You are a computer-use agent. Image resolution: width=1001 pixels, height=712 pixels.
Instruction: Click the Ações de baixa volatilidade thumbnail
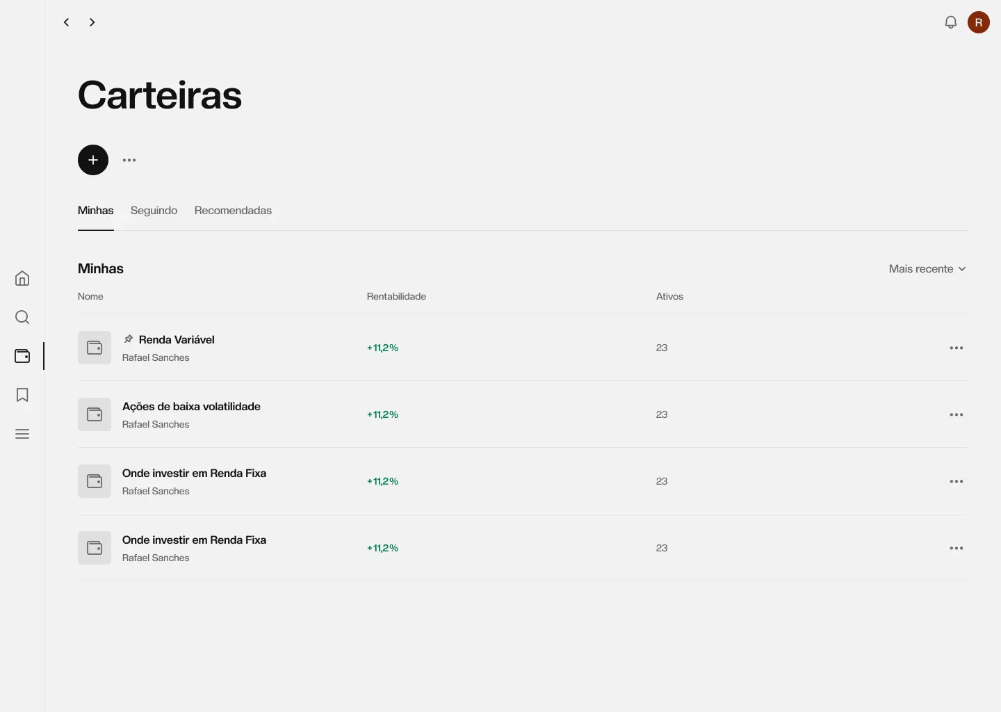click(x=95, y=414)
